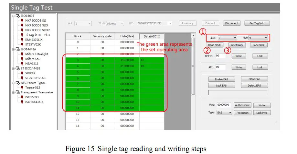297x154 pixels.
Task: Click the Security state column header
Action: point(102,36)
